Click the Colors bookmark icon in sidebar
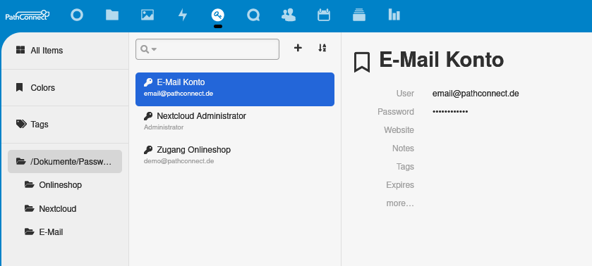Viewport: 592px width, 266px height. pos(19,87)
